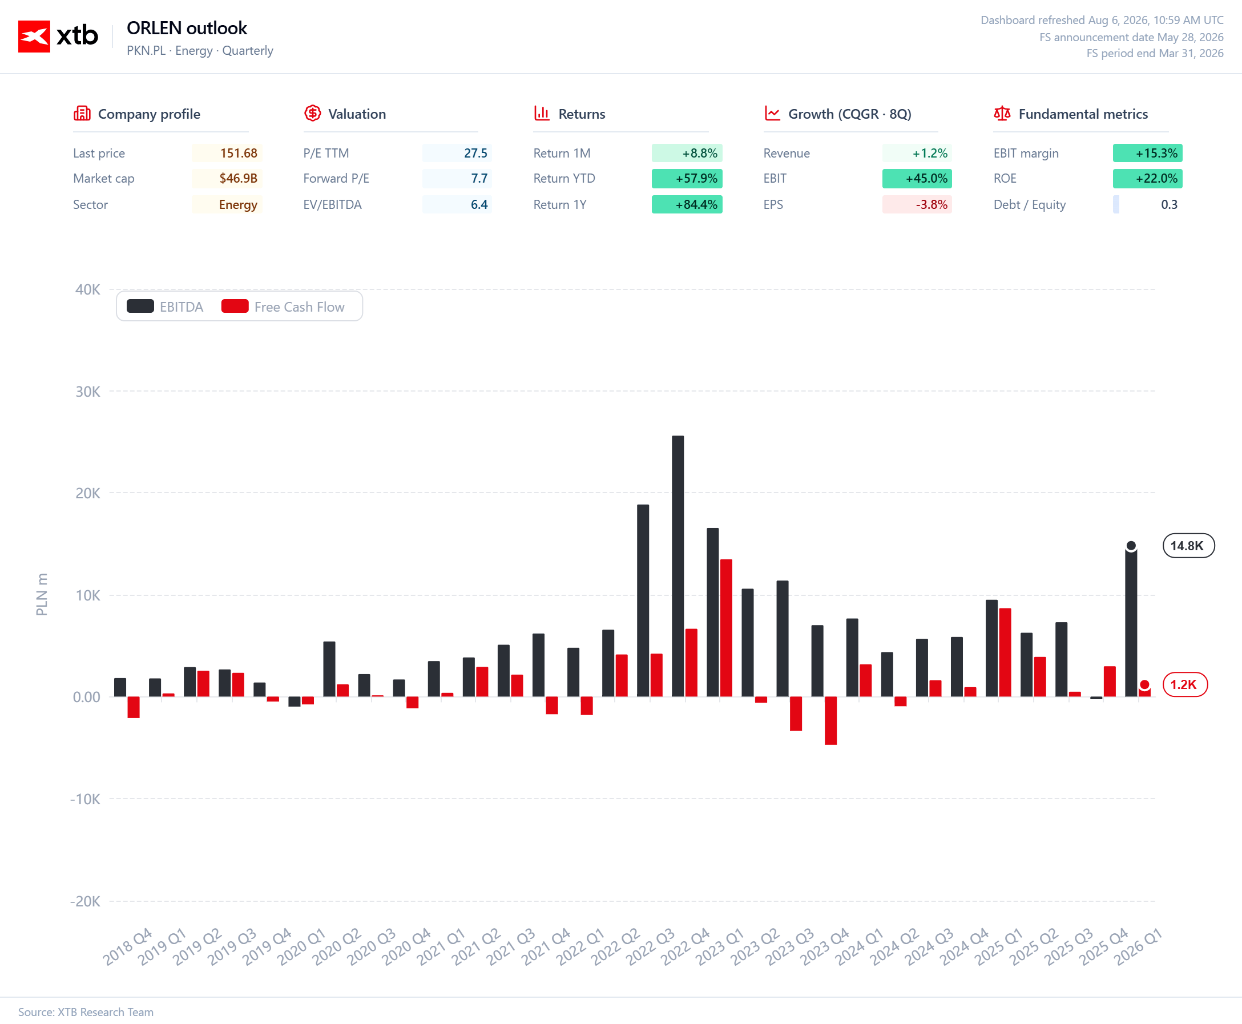This screenshot has width=1242, height=1024.
Task: Select the Company profile heading
Action: coord(149,114)
